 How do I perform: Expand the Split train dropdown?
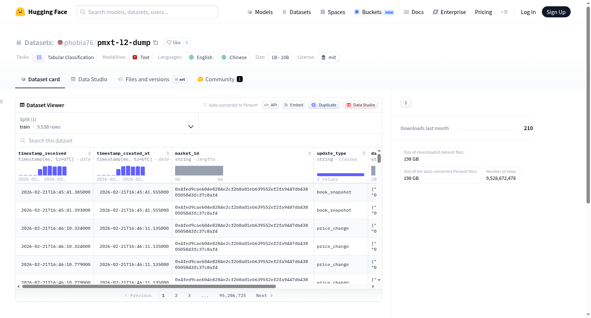pyautogui.click(x=107, y=123)
